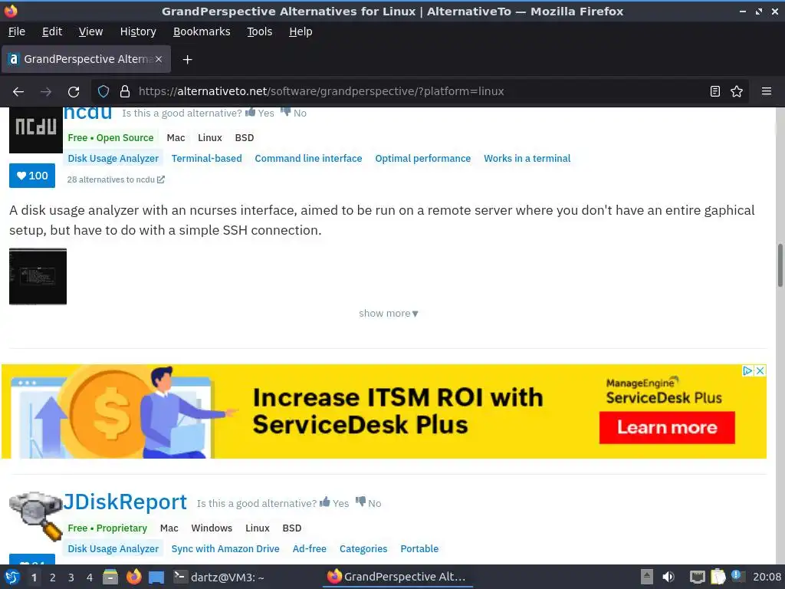Go back to previous page
Screen dimensions: 785x589
coord(18,92)
